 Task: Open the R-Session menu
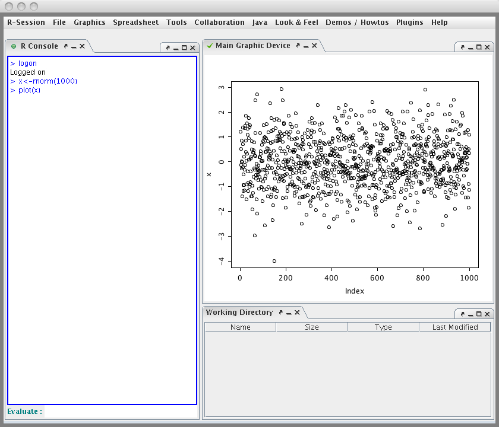coord(26,23)
